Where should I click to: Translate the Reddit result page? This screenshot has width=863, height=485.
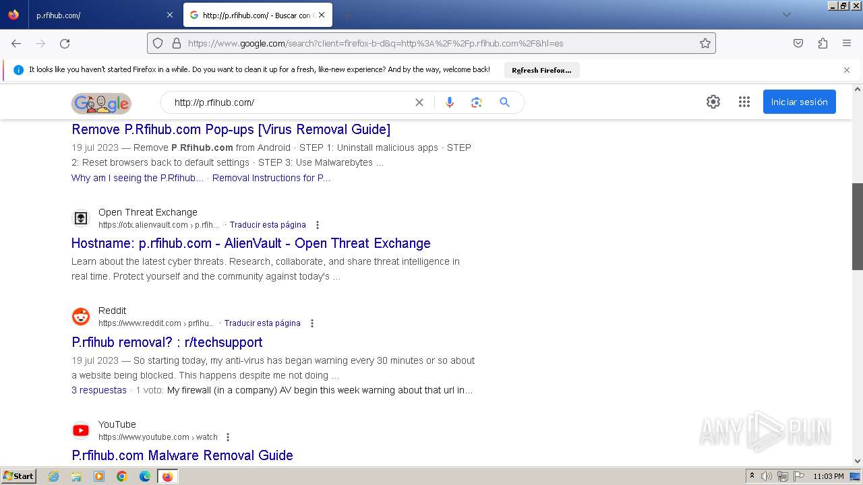pyautogui.click(x=262, y=323)
